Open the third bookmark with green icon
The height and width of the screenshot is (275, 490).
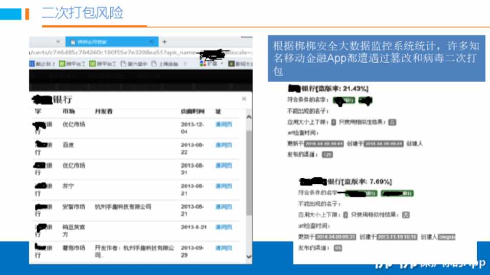pyautogui.click(x=103, y=64)
